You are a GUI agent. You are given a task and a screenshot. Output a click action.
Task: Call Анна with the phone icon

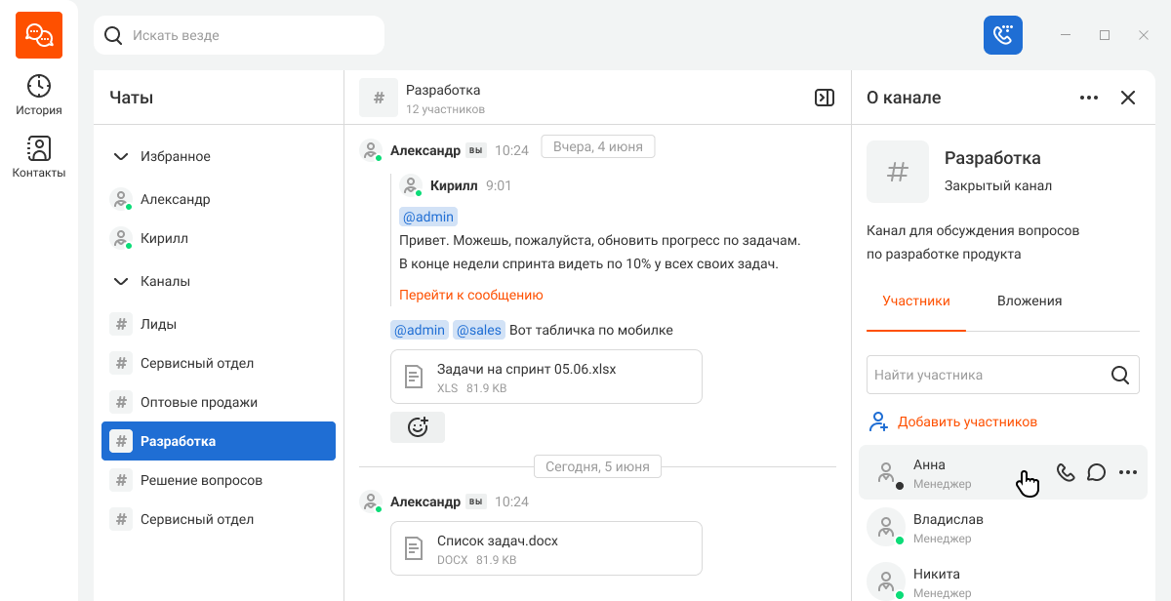[1066, 472]
